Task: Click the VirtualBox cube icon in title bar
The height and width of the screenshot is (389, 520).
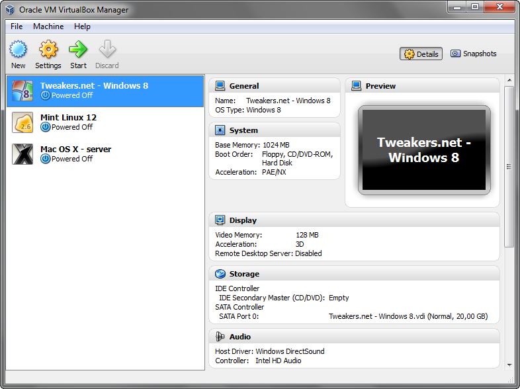Action: pos(10,9)
